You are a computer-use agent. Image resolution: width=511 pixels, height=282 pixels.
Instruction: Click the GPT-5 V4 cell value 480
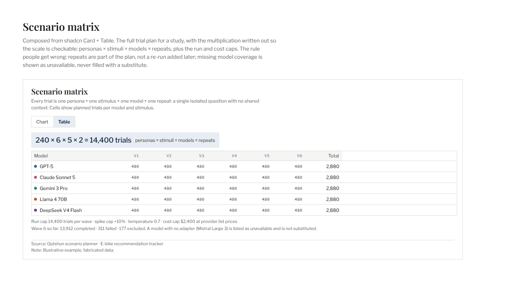click(233, 166)
